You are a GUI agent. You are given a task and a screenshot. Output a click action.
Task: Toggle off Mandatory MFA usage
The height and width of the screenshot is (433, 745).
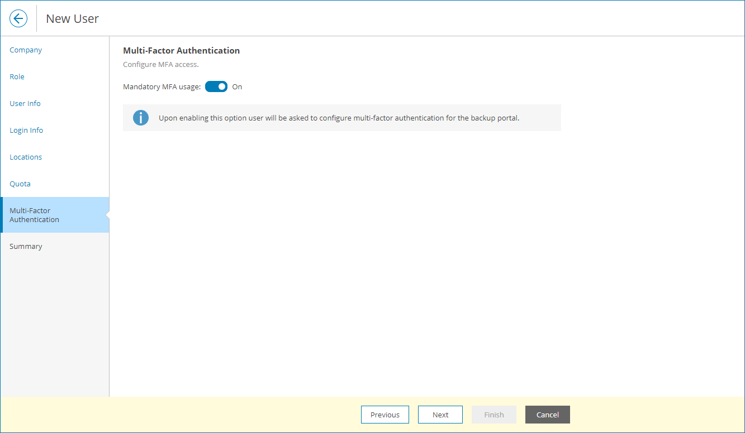coord(216,86)
